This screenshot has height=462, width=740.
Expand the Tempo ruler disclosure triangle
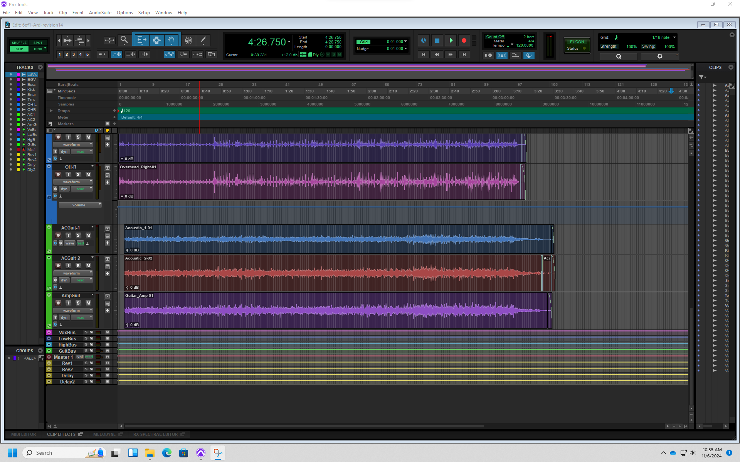[x=51, y=111]
